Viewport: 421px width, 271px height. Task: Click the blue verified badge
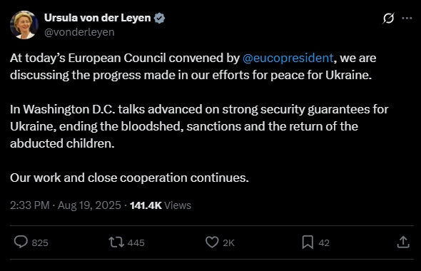click(159, 19)
